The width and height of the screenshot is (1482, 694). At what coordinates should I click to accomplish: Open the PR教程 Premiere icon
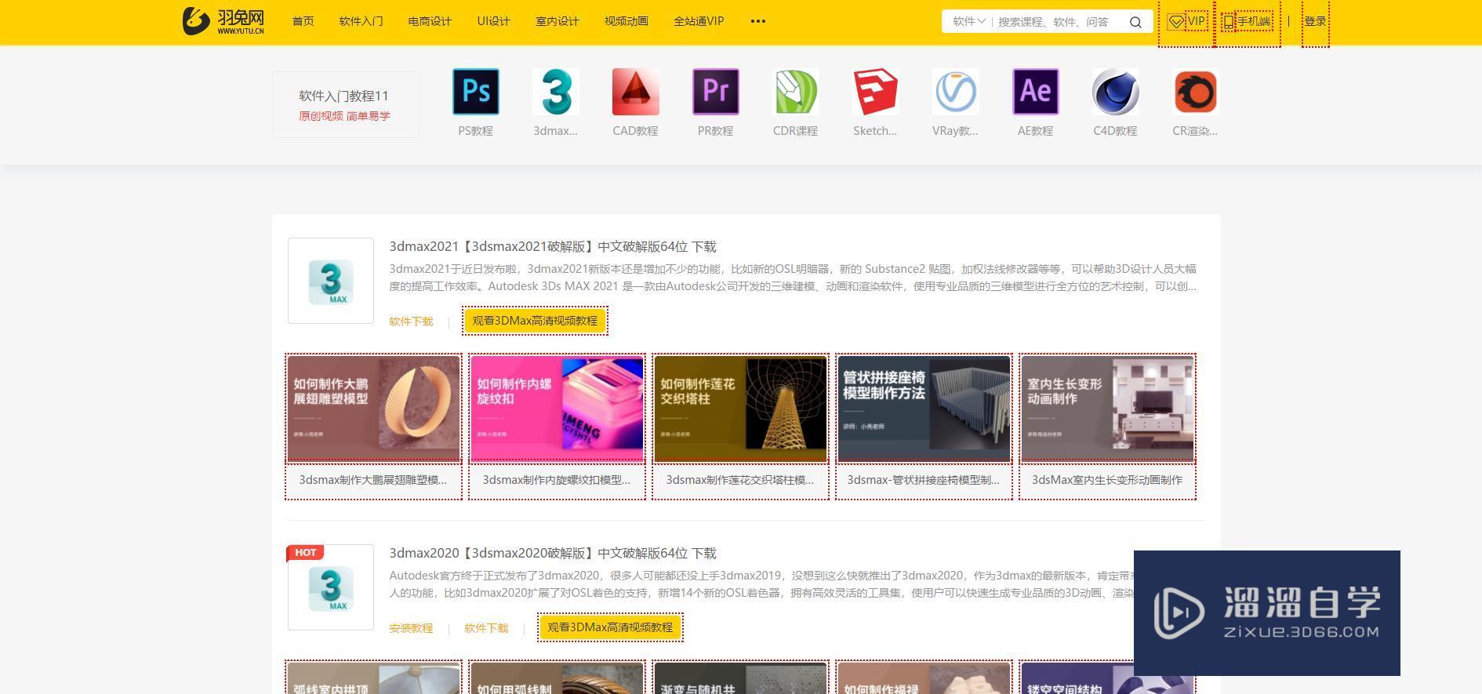[715, 92]
